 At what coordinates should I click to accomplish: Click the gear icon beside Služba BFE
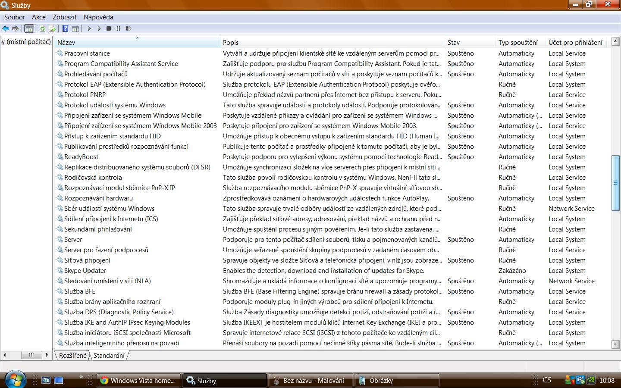pos(60,291)
